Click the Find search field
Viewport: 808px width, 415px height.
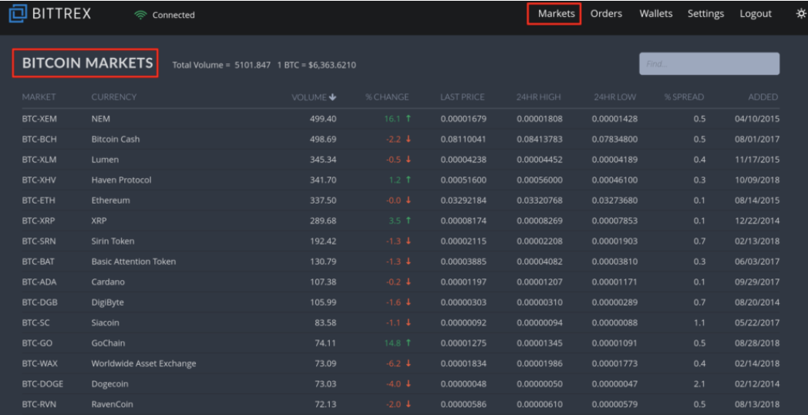coord(709,64)
